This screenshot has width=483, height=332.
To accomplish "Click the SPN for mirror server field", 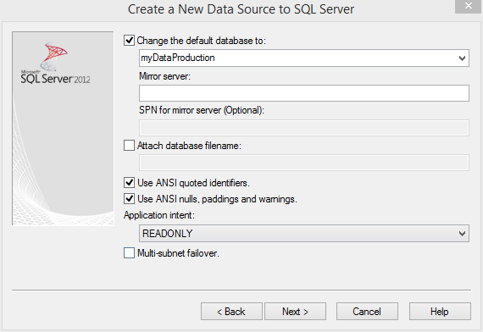I will 304,128.
